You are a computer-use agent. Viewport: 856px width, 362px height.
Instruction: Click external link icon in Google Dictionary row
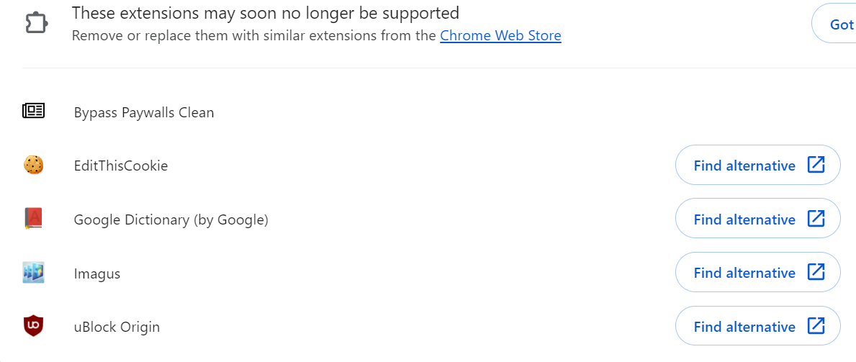point(816,218)
